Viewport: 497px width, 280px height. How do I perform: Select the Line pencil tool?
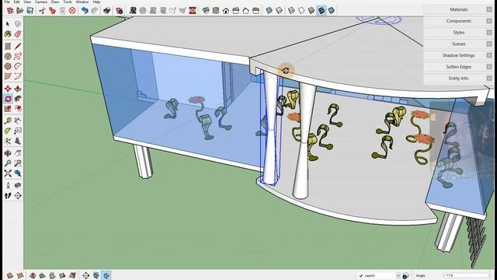18,47
